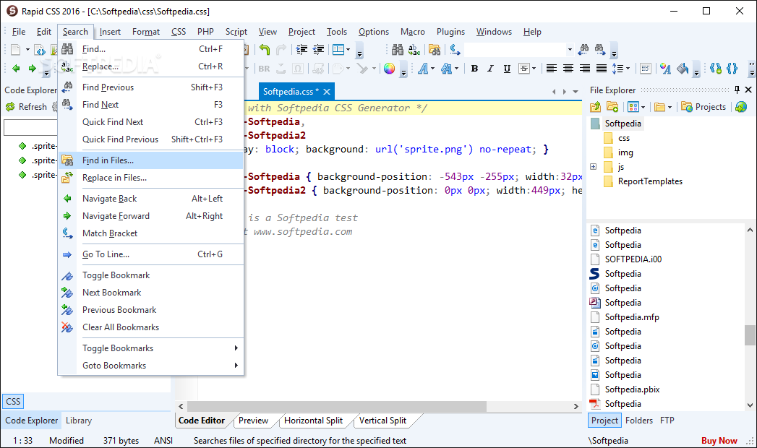This screenshot has height=448, width=757.
Task: Click the paint bucket background color icon
Action: tap(683, 69)
